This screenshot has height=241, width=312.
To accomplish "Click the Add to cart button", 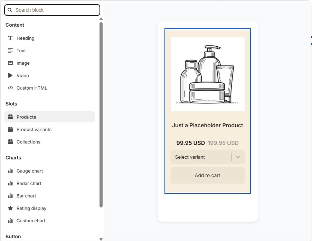I will click(x=207, y=175).
